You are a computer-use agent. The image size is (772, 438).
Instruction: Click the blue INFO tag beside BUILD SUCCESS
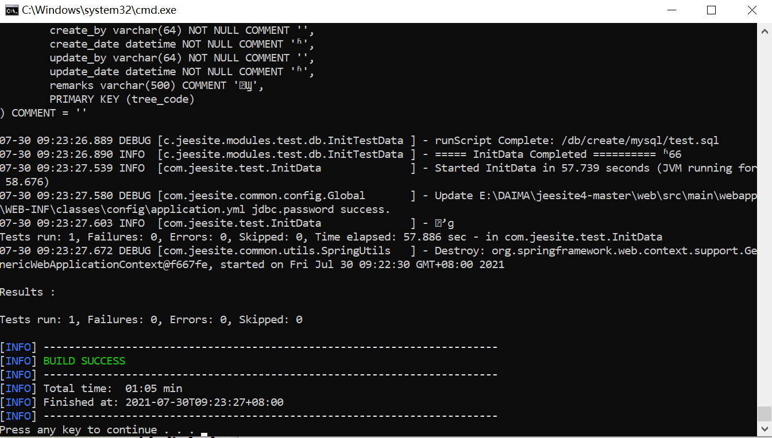(x=18, y=361)
